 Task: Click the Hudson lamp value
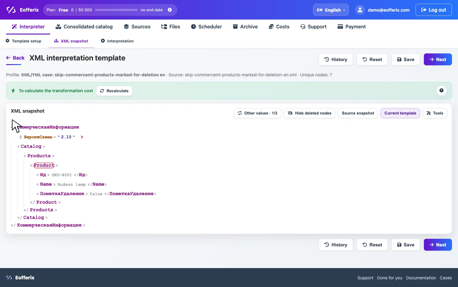pyautogui.click(x=71, y=184)
